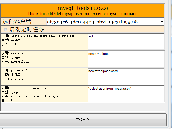Click the black 可选 optional marker dot

coord(3,101)
